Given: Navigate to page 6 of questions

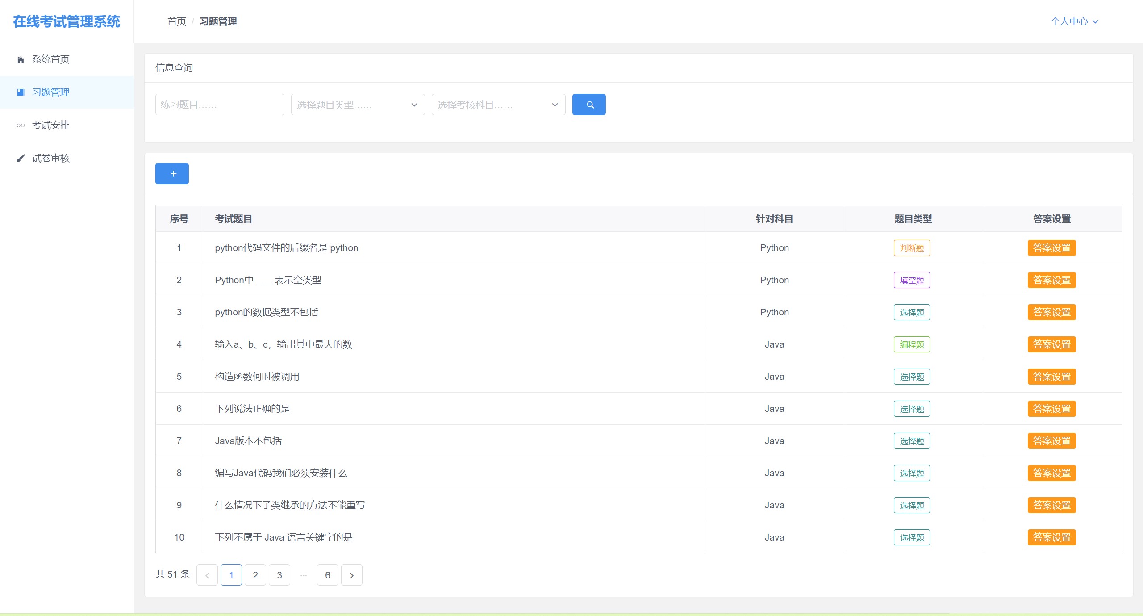Looking at the screenshot, I should point(327,575).
